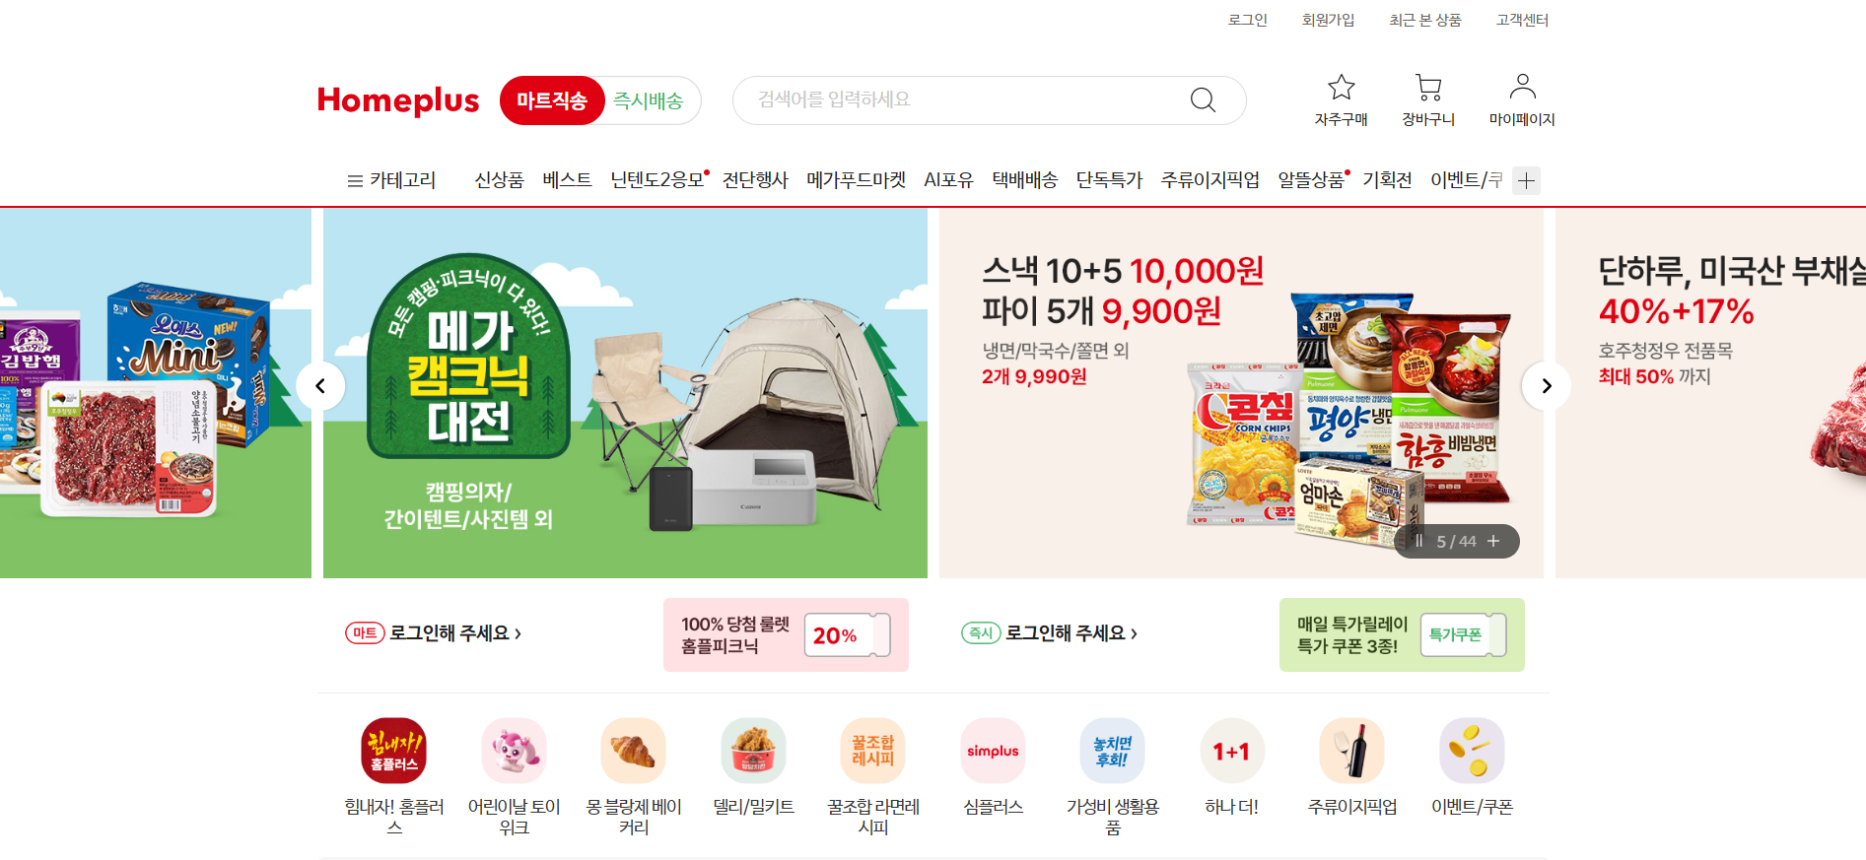
Task: Switch delivery mode to 즉시배송
Action: 649,100
